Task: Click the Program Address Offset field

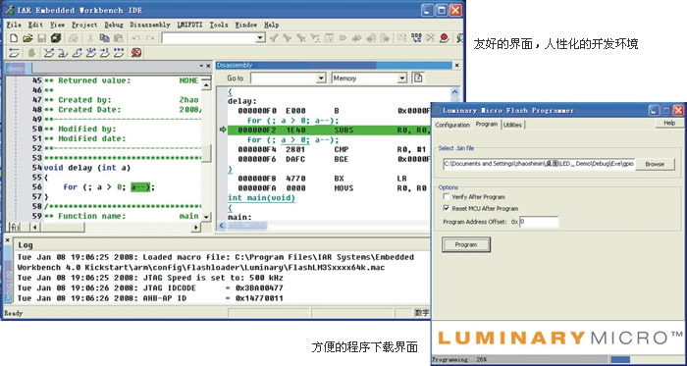Action: pyautogui.click(x=539, y=222)
